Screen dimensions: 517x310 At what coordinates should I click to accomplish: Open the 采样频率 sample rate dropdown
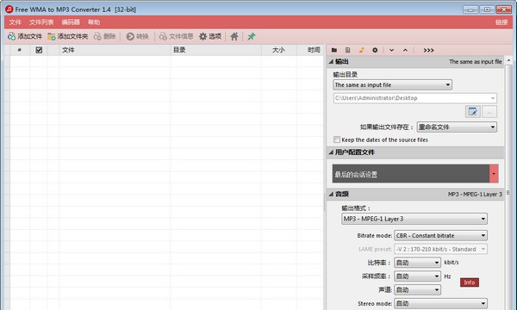tap(417, 276)
